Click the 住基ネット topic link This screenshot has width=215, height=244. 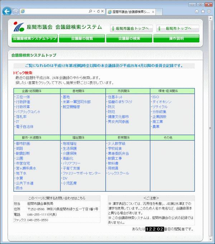click(x=115, y=97)
